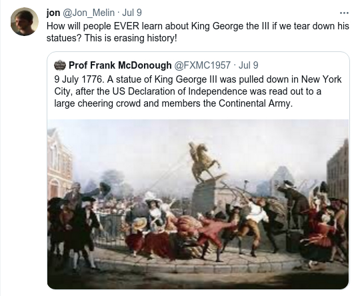Click the man in the red coat pulling the rope
Image resolution: width=358 pixels, height=296 pixels.
click(x=213, y=237)
